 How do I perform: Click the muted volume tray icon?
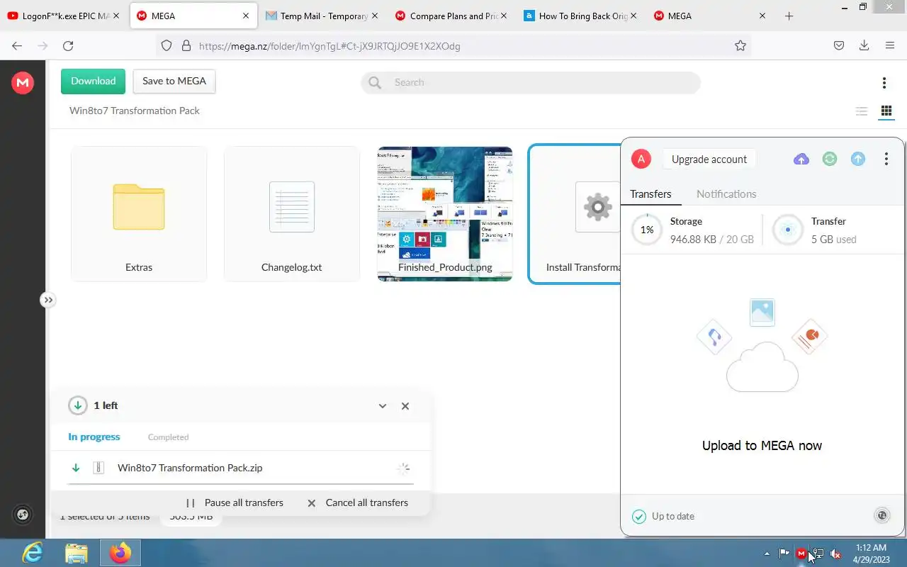[835, 554]
